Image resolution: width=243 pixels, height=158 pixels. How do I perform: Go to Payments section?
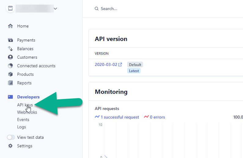(x=26, y=40)
